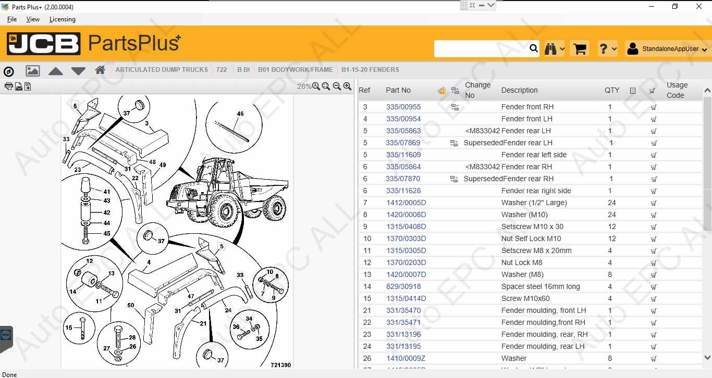Select the Fender rear left side row
Screen dimensions: 712x378
(x=530, y=155)
